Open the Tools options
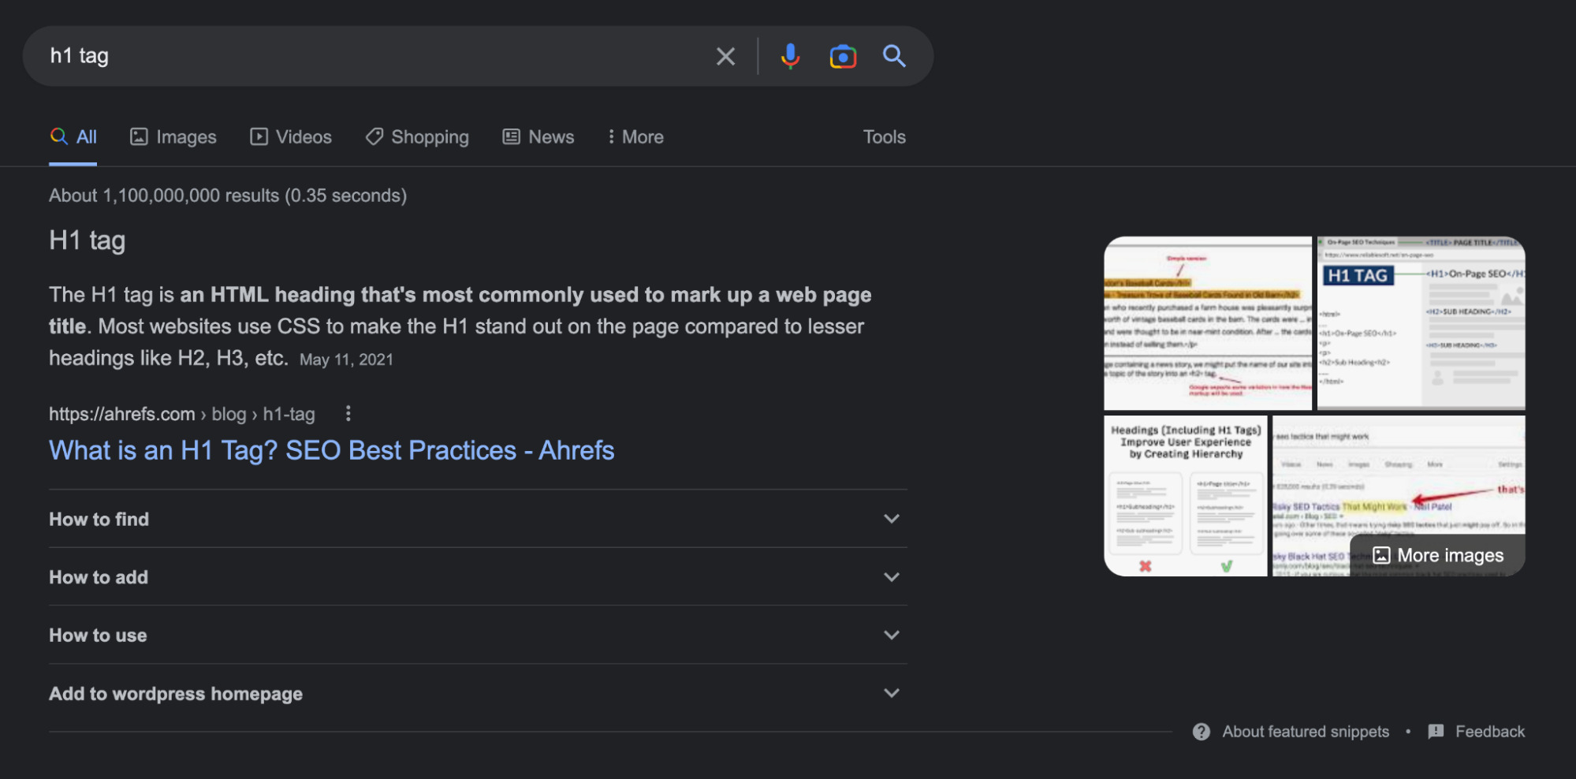The width and height of the screenshot is (1576, 779). click(884, 137)
